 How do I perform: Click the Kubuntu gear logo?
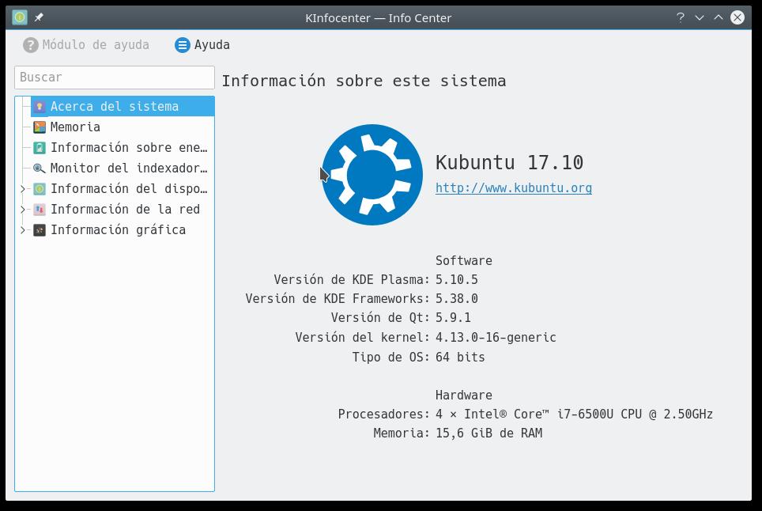tap(372, 175)
